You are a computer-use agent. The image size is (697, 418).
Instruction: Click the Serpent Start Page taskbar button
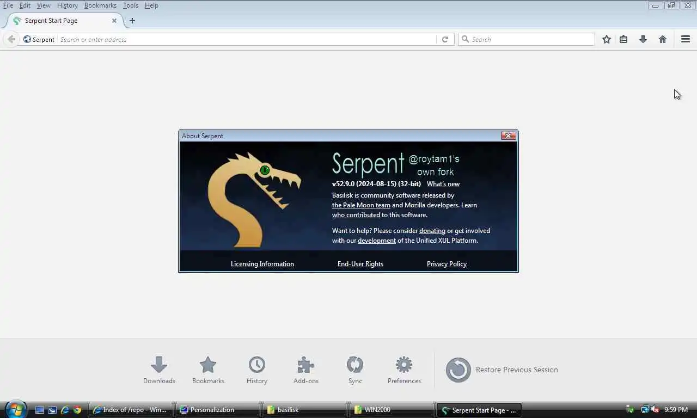pyautogui.click(x=479, y=410)
